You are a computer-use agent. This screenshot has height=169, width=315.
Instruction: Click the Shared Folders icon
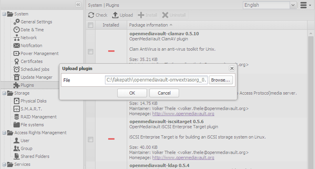click(x=17, y=156)
